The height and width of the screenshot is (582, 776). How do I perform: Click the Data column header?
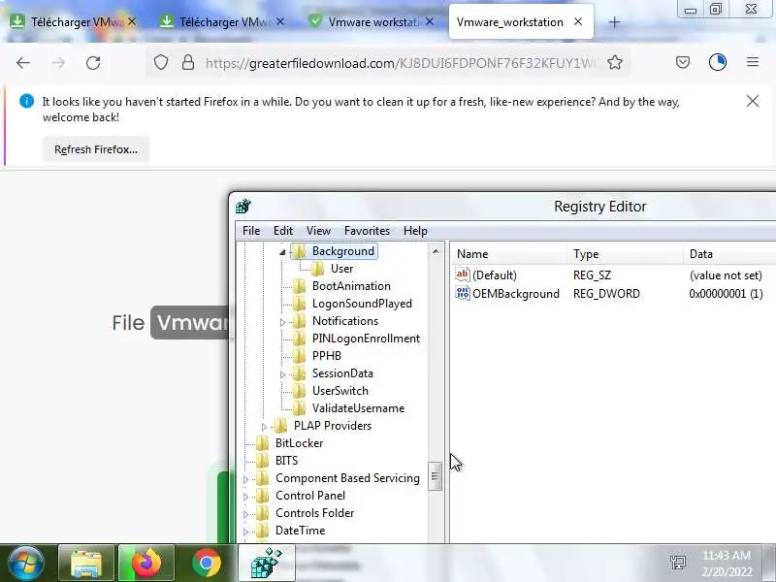pyautogui.click(x=729, y=254)
